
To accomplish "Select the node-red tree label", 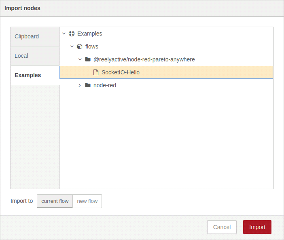I will click(105, 85).
